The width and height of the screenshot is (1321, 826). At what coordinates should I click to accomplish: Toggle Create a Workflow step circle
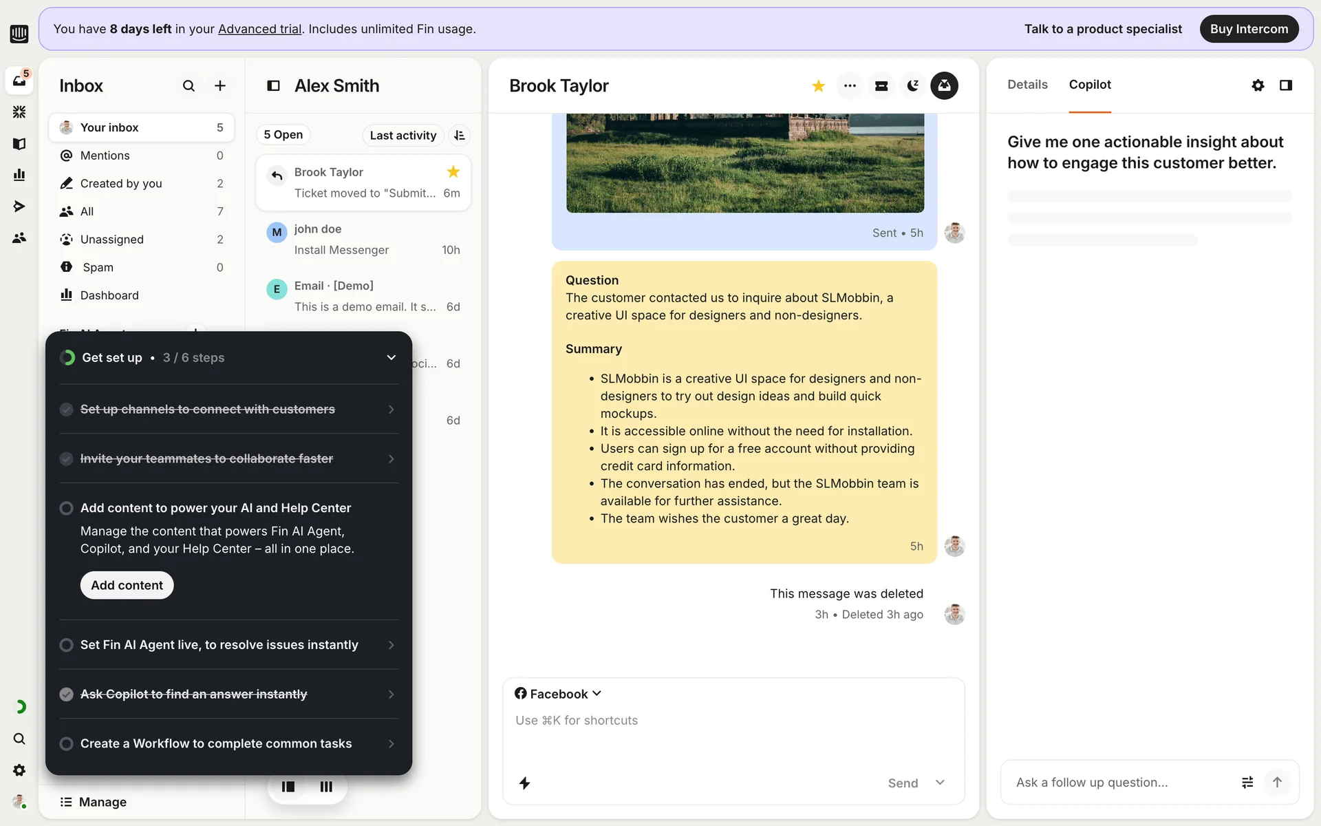(x=66, y=743)
